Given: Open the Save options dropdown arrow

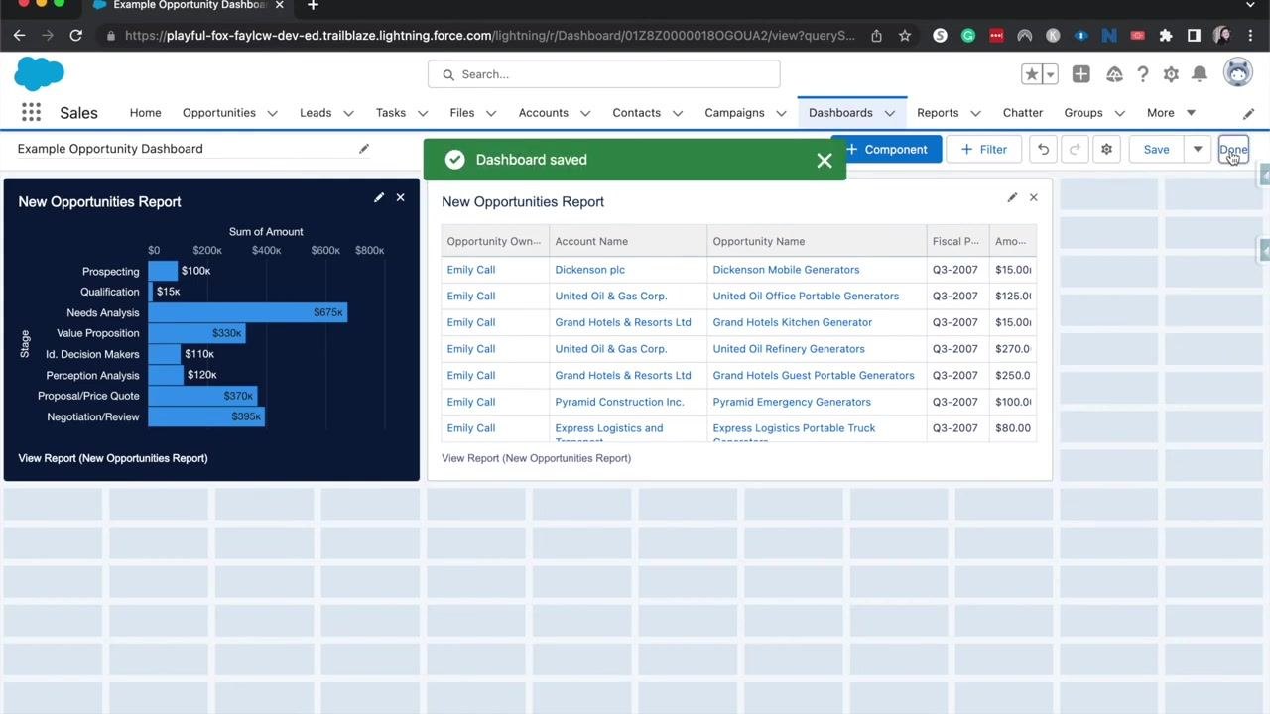Looking at the screenshot, I should [x=1198, y=150].
